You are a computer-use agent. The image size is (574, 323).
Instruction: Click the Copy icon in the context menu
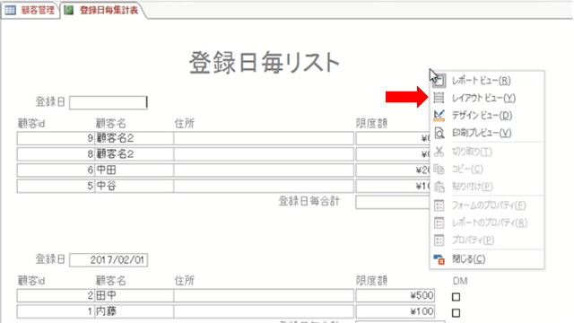coord(439,169)
